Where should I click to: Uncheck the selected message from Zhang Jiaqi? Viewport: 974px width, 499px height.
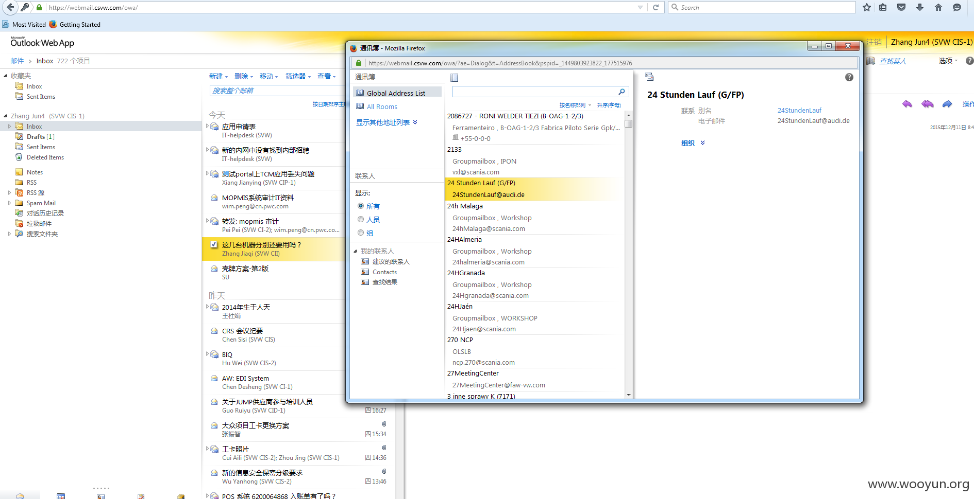pyautogui.click(x=214, y=244)
